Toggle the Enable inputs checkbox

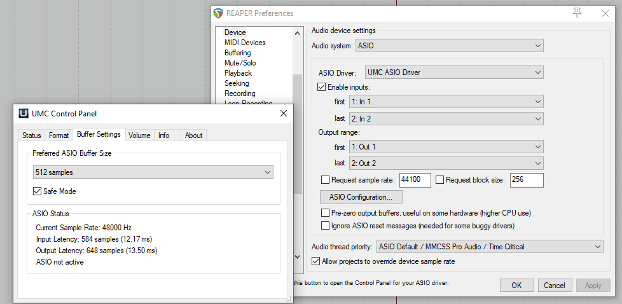[322, 87]
